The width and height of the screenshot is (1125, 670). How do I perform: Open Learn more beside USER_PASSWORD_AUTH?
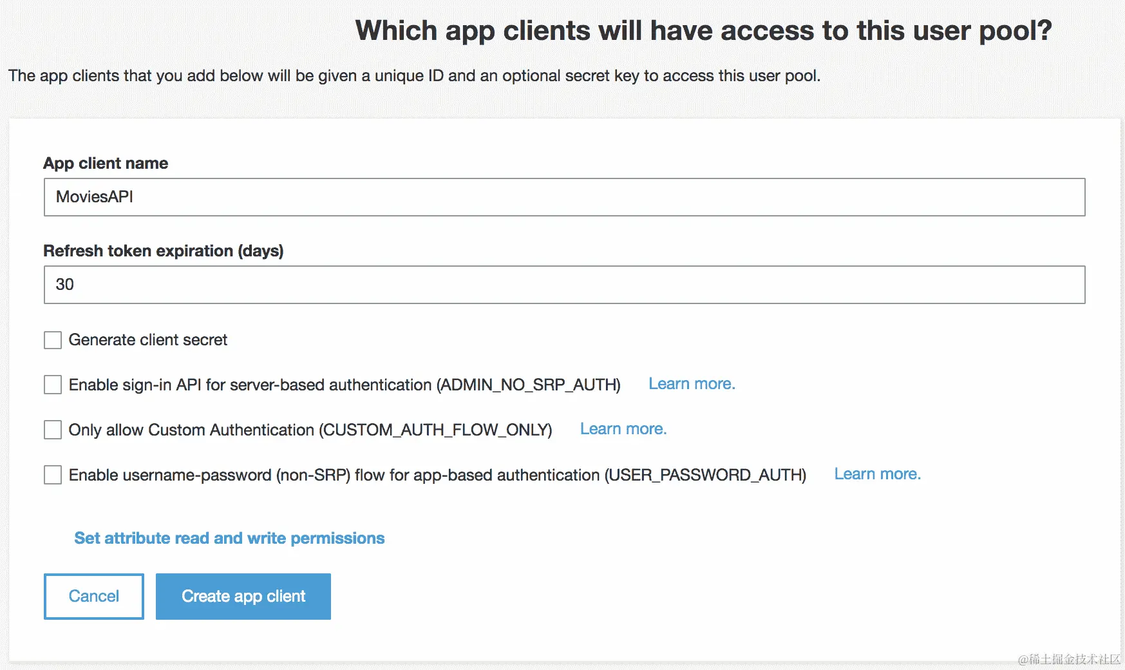tap(878, 474)
